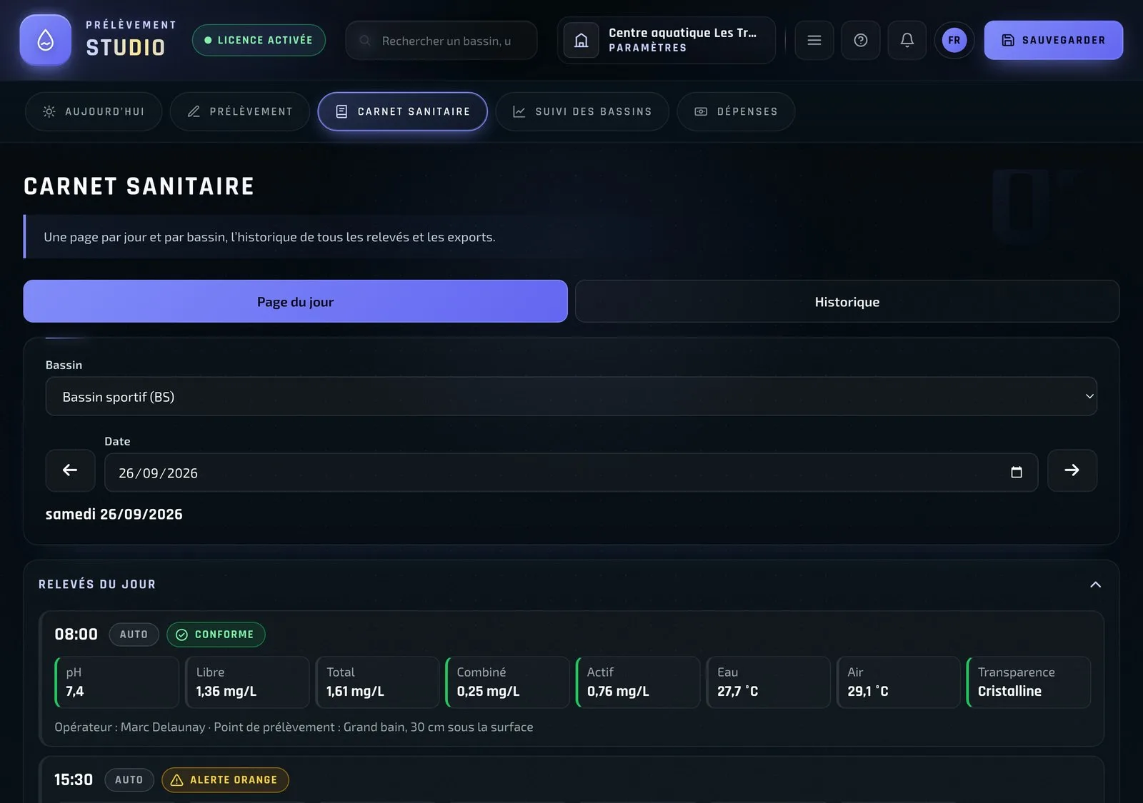1143x803 pixels.
Task: Open the notifications bell
Action: tap(907, 40)
